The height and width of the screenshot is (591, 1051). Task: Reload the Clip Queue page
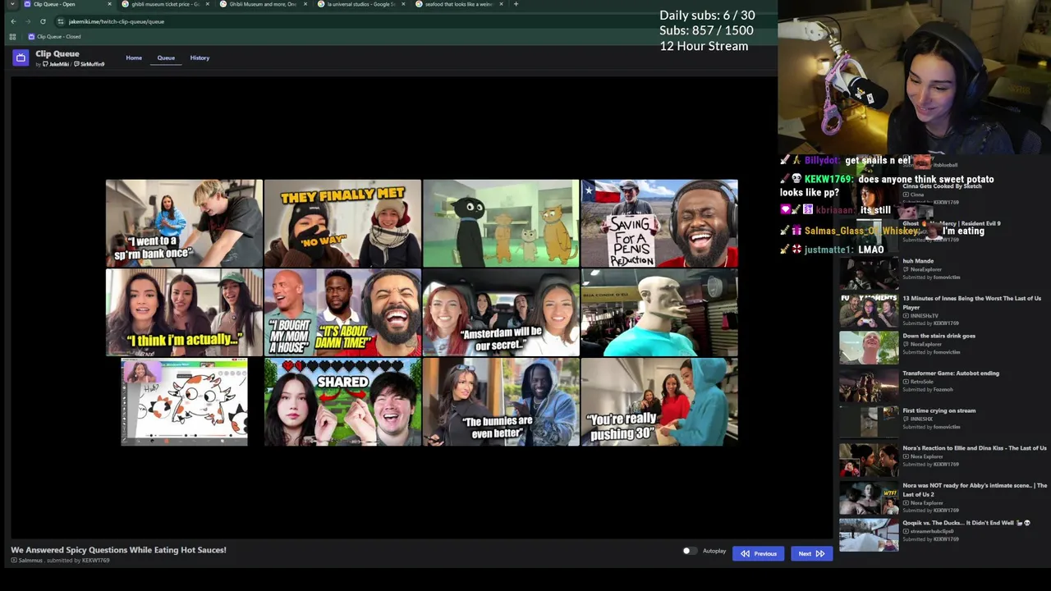pyautogui.click(x=43, y=21)
